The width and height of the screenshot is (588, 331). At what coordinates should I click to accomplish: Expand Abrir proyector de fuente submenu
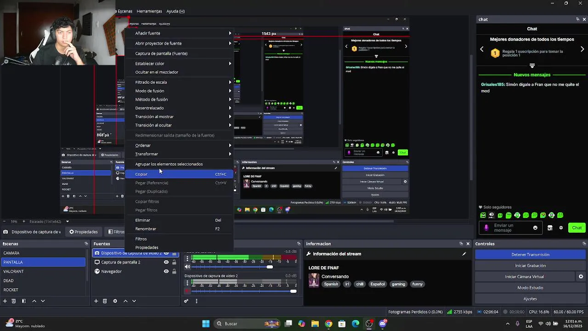179,43
